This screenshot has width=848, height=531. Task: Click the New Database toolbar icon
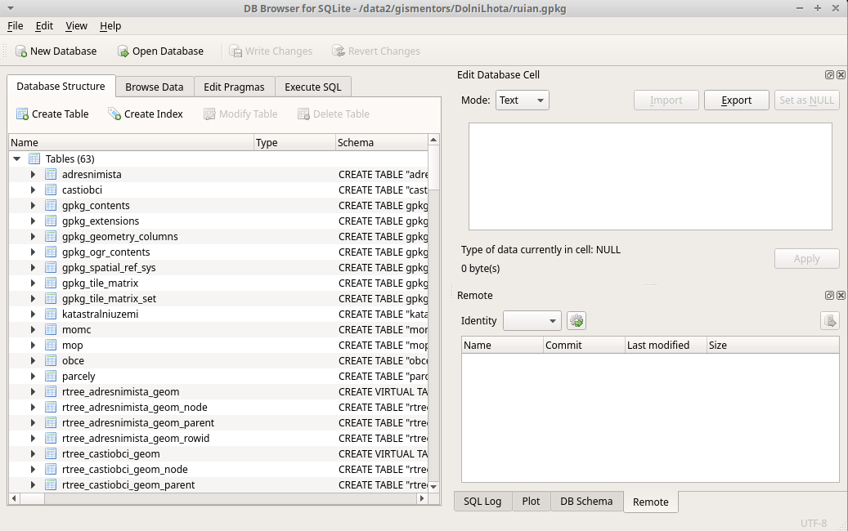[x=21, y=51]
